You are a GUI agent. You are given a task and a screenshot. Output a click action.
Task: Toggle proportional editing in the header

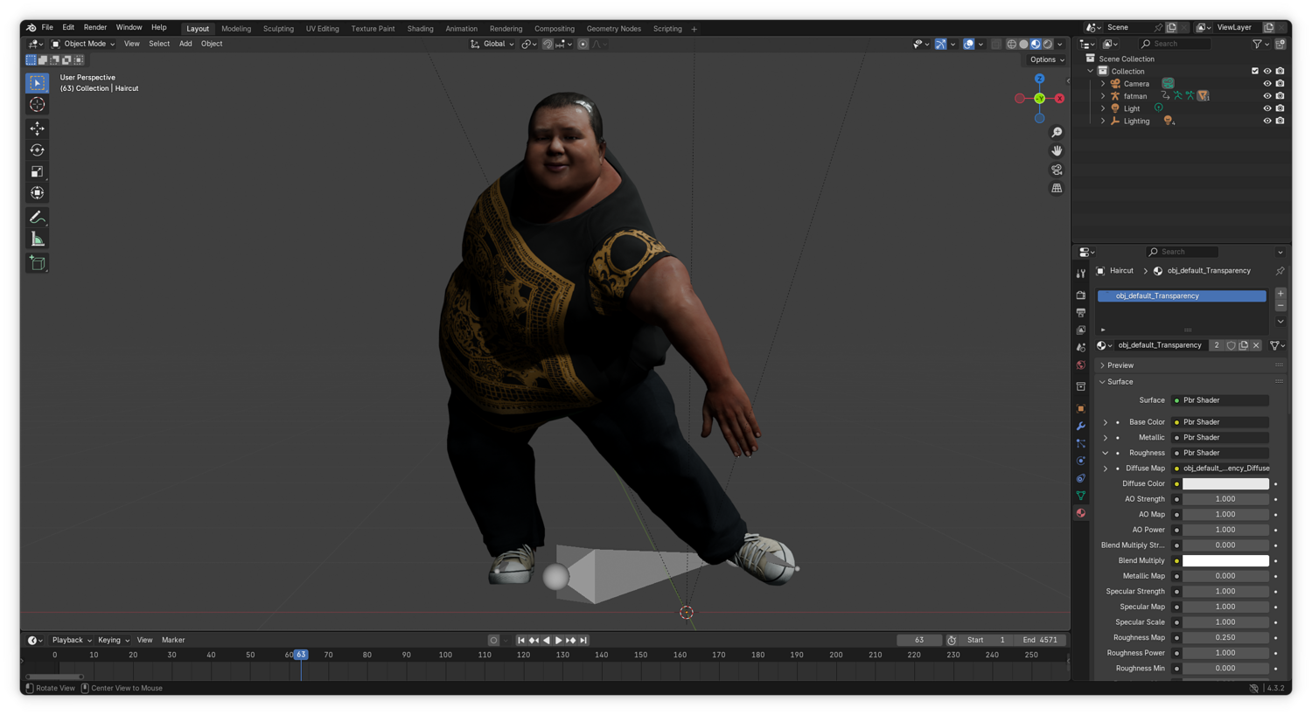(583, 45)
